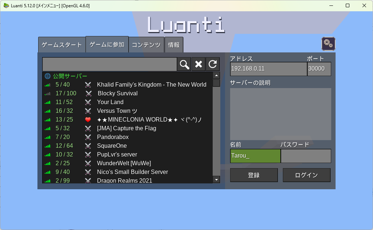This screenshot has height=230, width=373.
Task: Open settings via the gears icon
Action: click(x=328, y=44)
